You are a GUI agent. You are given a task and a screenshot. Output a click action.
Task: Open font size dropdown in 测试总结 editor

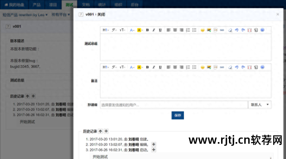point(122,30)
